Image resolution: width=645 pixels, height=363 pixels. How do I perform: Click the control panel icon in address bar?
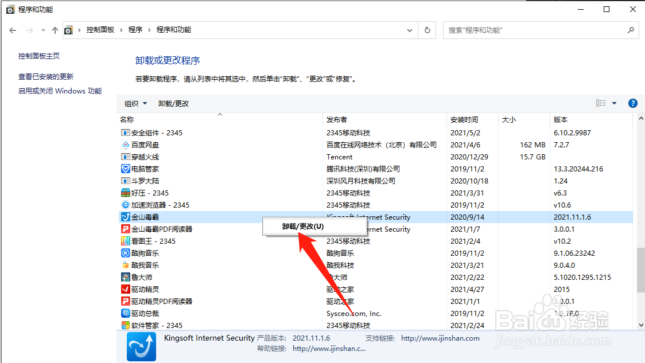69,30
